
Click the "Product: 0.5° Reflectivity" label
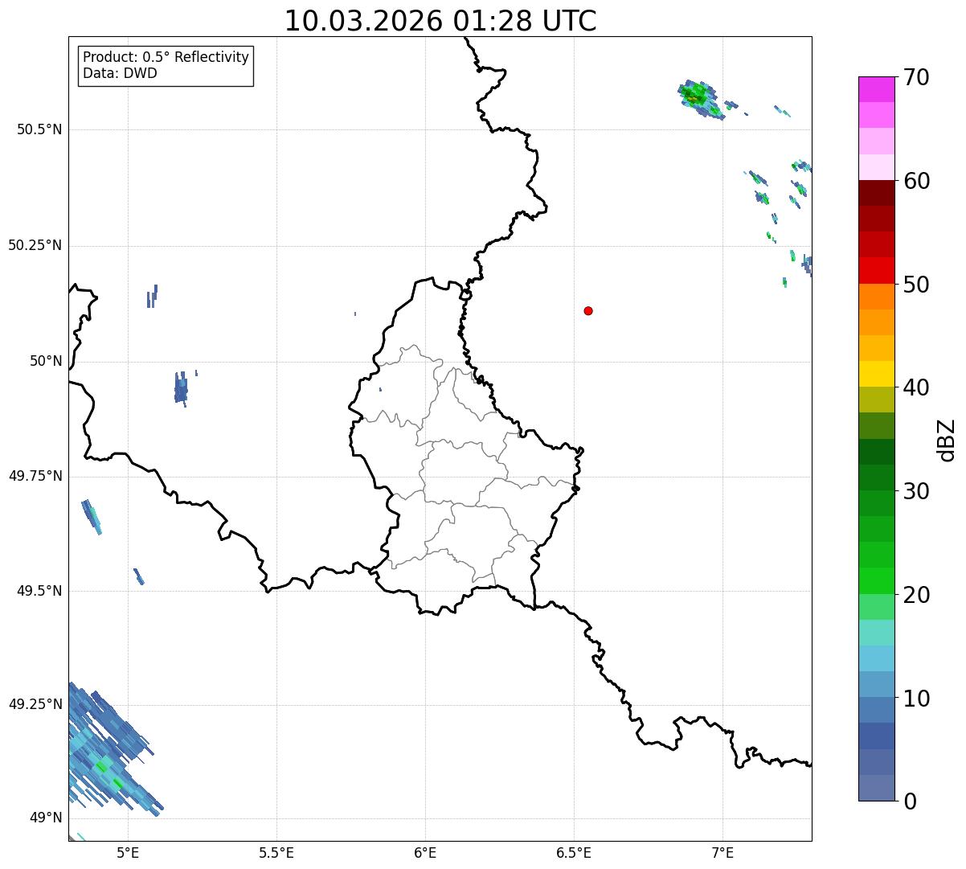[166, 58]
